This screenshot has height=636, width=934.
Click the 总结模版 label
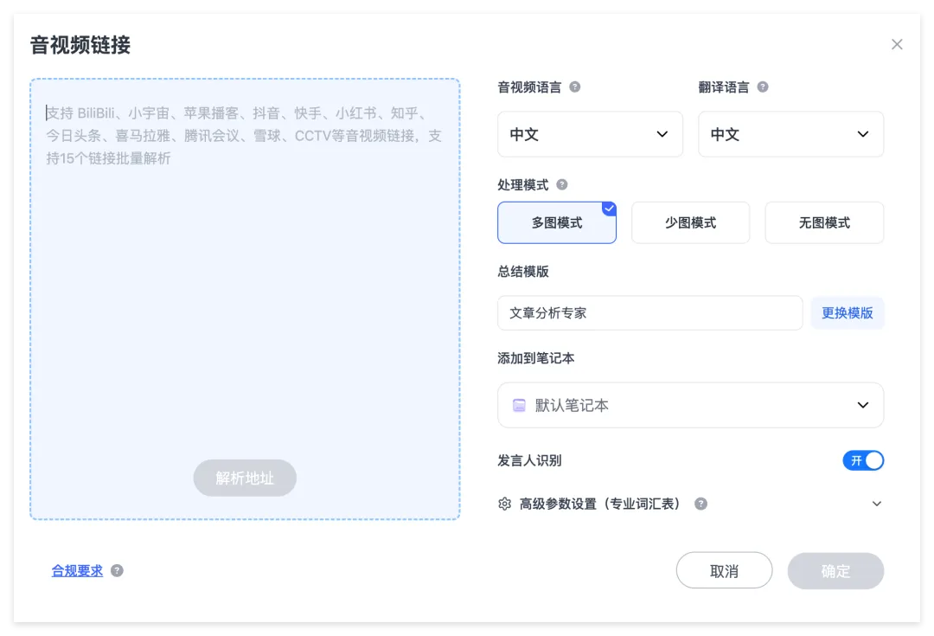523,272
